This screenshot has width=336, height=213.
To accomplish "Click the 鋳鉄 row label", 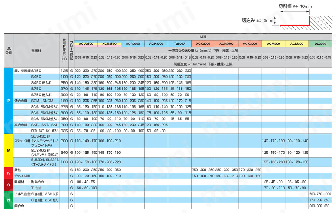I will pos(17,170).
